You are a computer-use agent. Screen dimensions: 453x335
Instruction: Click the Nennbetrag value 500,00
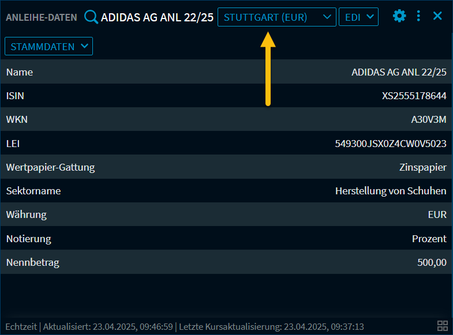tap(432, 262)
